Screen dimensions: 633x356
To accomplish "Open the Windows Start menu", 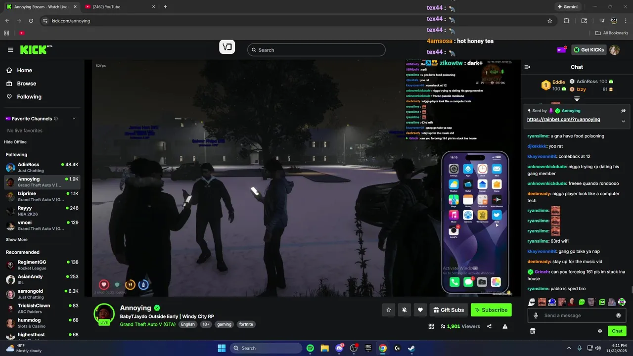I will 222,348.
